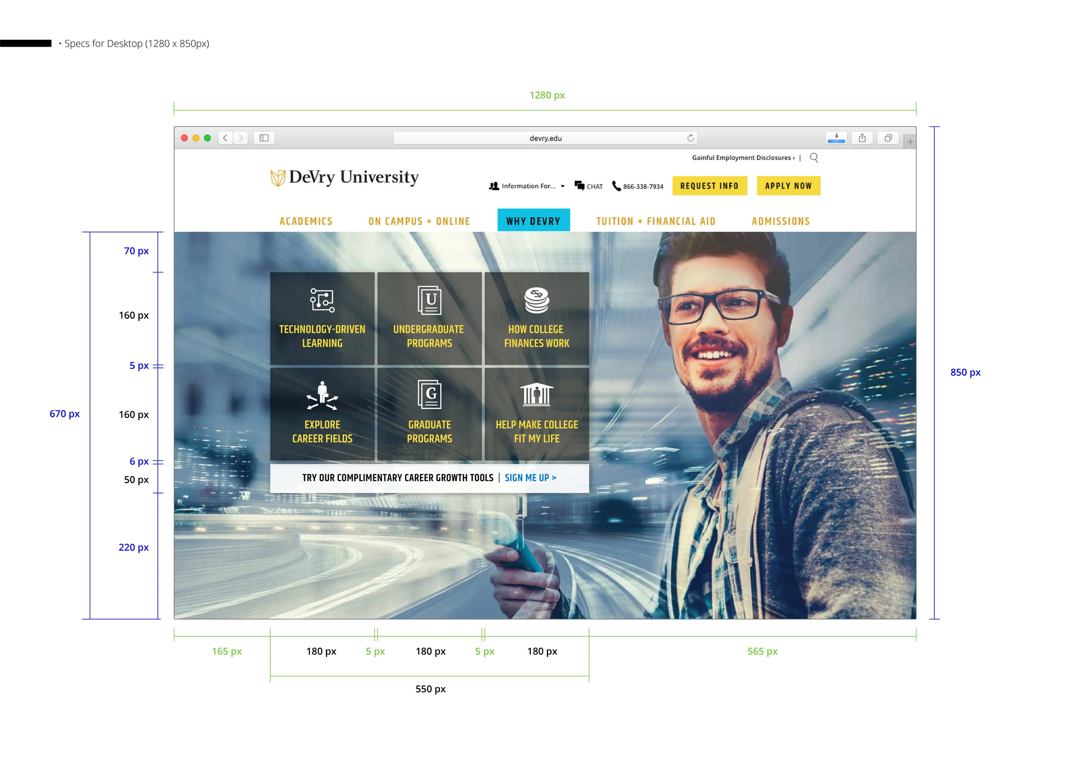The height and width of the screenshot is (765, 1090).
Task: Click the CHAT speech bubble icon
Action: pos(580,186)
